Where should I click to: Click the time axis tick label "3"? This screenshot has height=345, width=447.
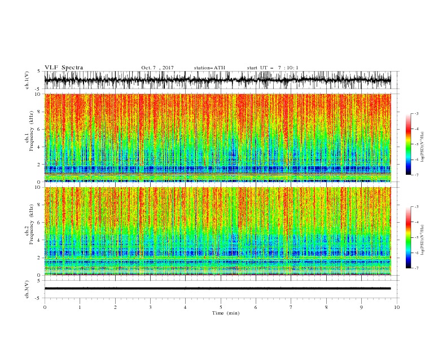pos(150,307)
